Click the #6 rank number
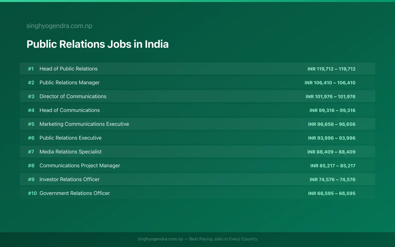The width and height of the screenshot is (395, 247). point(31,138)
